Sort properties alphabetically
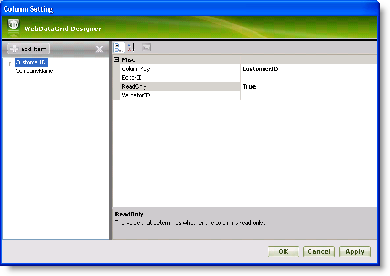The image size is (390, 276). pos(131,48)
